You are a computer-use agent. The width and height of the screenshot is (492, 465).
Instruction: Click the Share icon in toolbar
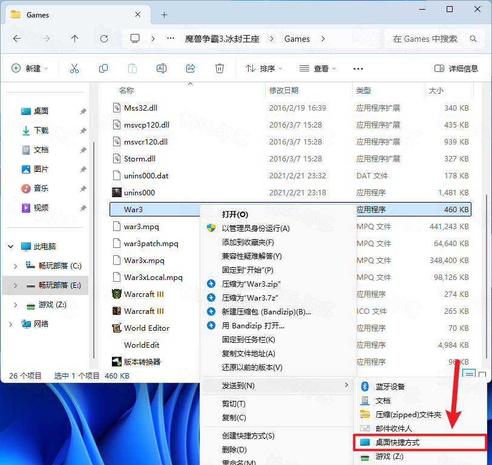click(191, 68)
